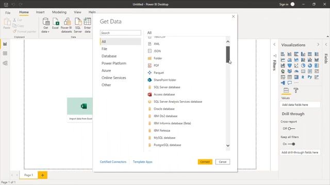Open the Get data dropdown in ribbon
The image size is (330, 185).
coord(46,25)
